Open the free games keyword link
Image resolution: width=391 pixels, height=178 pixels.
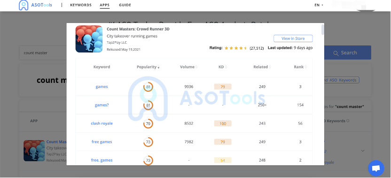(102, 142)
